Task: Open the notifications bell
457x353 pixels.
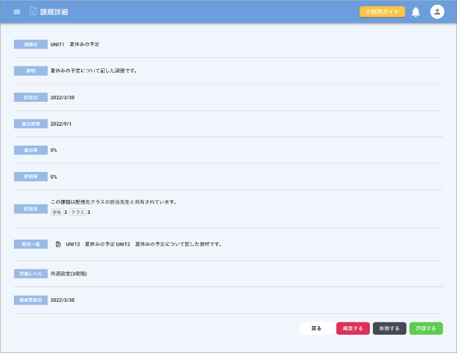Action: point(416,12)
